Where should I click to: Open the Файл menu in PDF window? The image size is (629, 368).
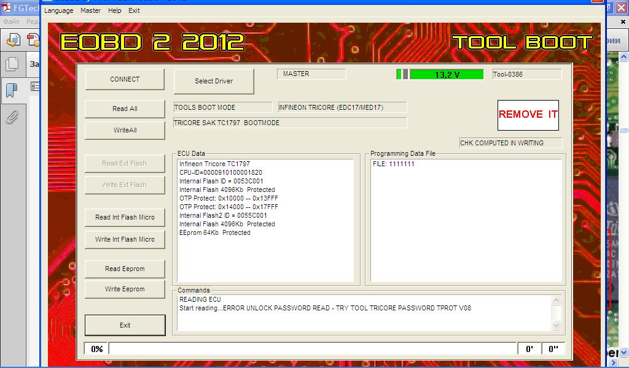(x=11, y=21)
